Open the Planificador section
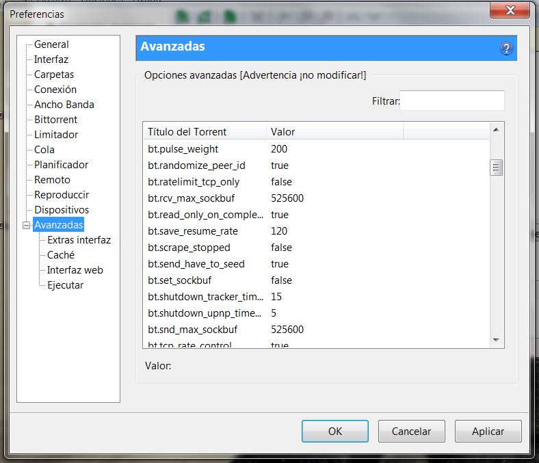This screenshot has height=463, width=539. pyautogui.click(x=61, y=165)
